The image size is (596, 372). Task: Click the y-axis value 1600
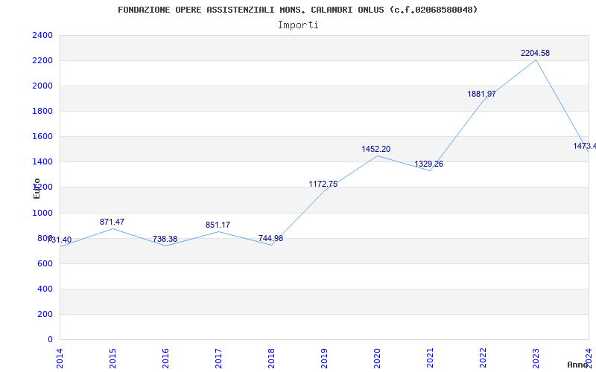pos(42,137)
